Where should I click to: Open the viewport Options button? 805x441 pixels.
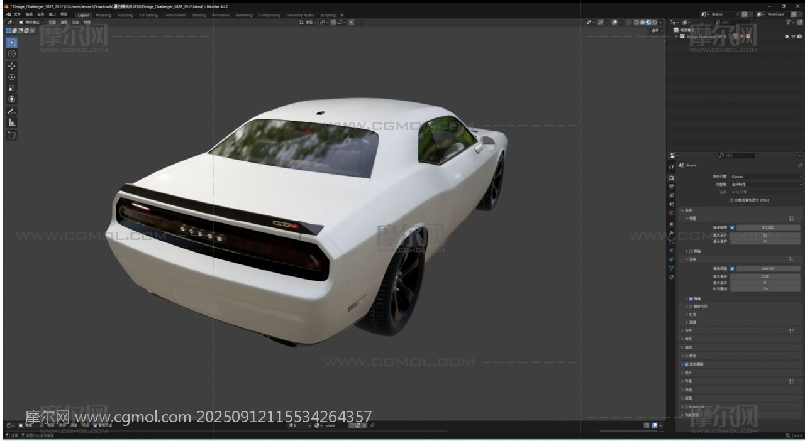pos(657,30)
